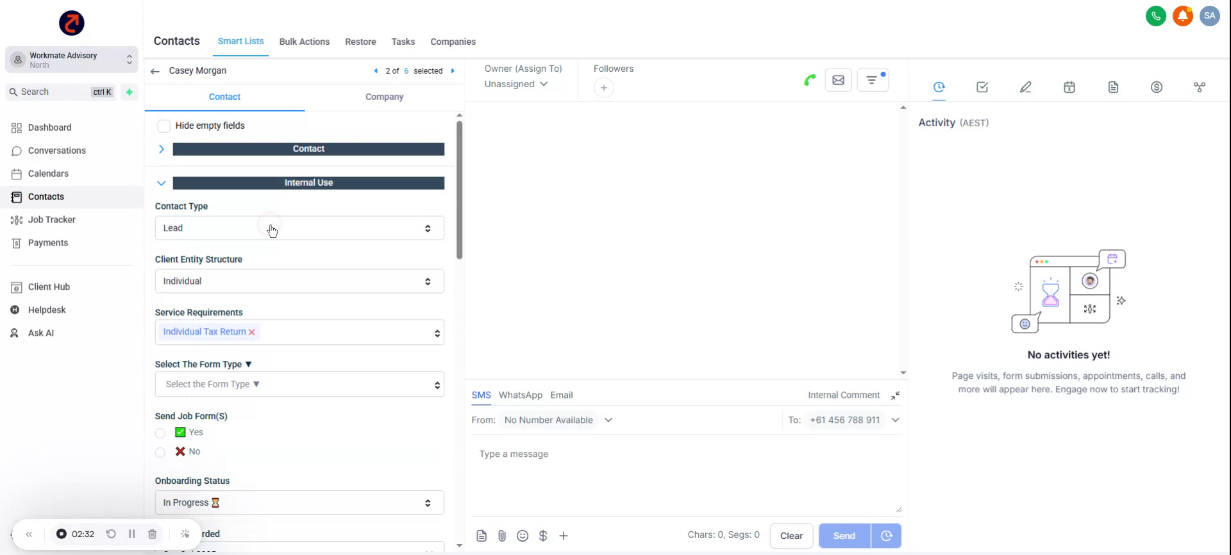
Task: Switch to Company tab
Action: pos(384,97)
